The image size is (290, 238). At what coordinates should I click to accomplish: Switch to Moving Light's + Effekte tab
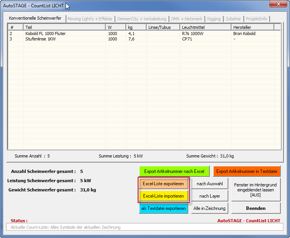click(90, 19)
